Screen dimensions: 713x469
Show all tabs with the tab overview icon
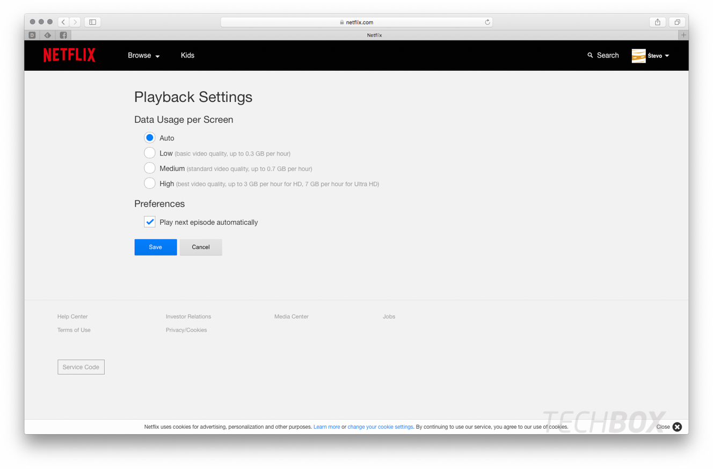[x=677, y=22]
